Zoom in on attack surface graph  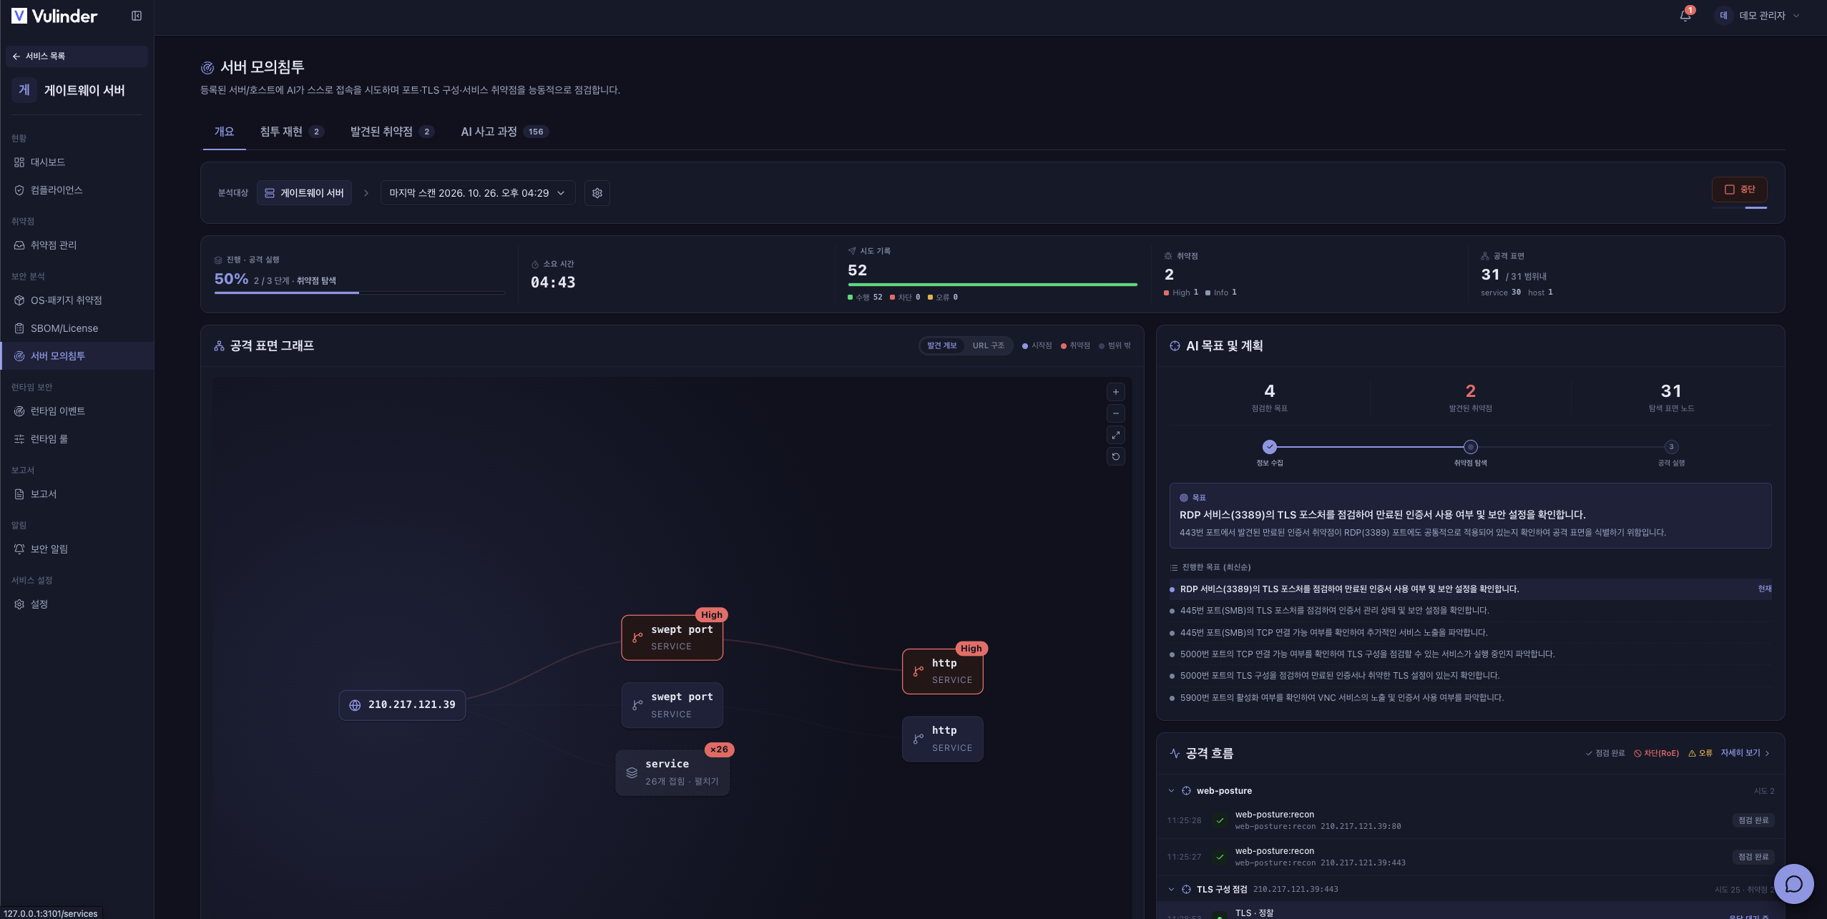pyautogui.click(x=1116, y=392)
